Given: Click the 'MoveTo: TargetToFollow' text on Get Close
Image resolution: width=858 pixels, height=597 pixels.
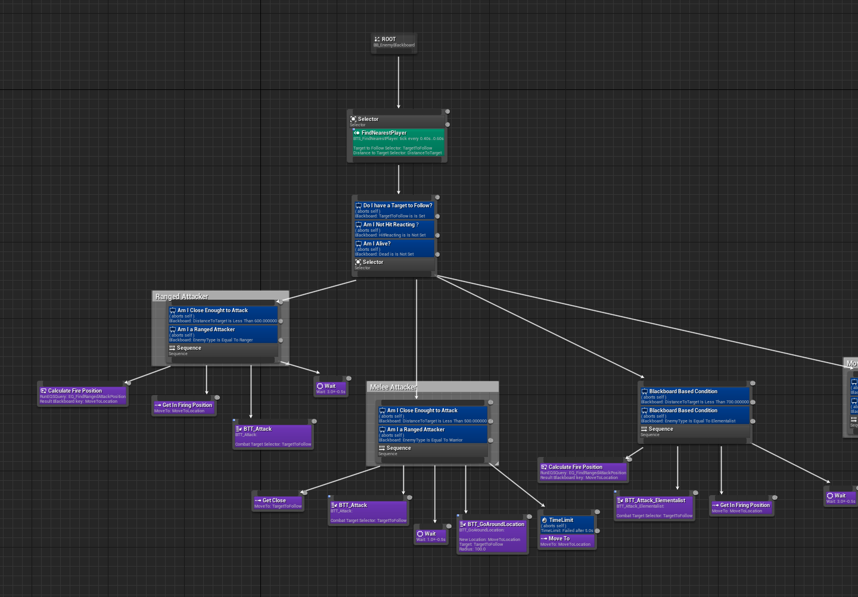Looking at the screenshot, I should coord(278,506).
